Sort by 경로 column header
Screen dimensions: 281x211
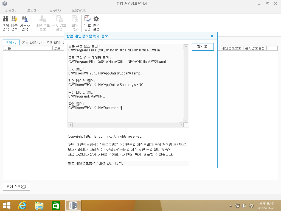[58, 48]
